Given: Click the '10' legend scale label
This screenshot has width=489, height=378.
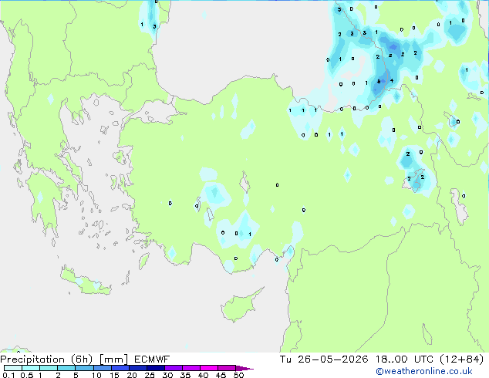Looking at the screenshot, I should click(x=96, y=375).
